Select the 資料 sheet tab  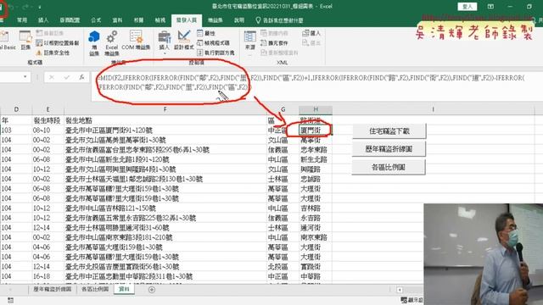tap(124, 289)
